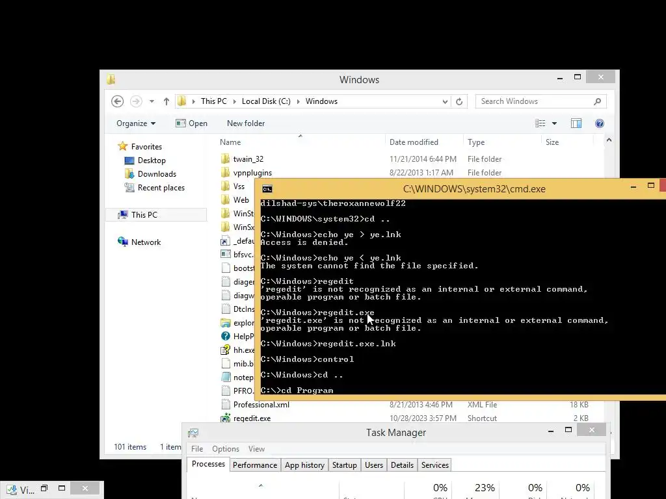The width and height of the screenshot is (666, 499).
Task: Create a New folder
Action: (x=245, y=123)
